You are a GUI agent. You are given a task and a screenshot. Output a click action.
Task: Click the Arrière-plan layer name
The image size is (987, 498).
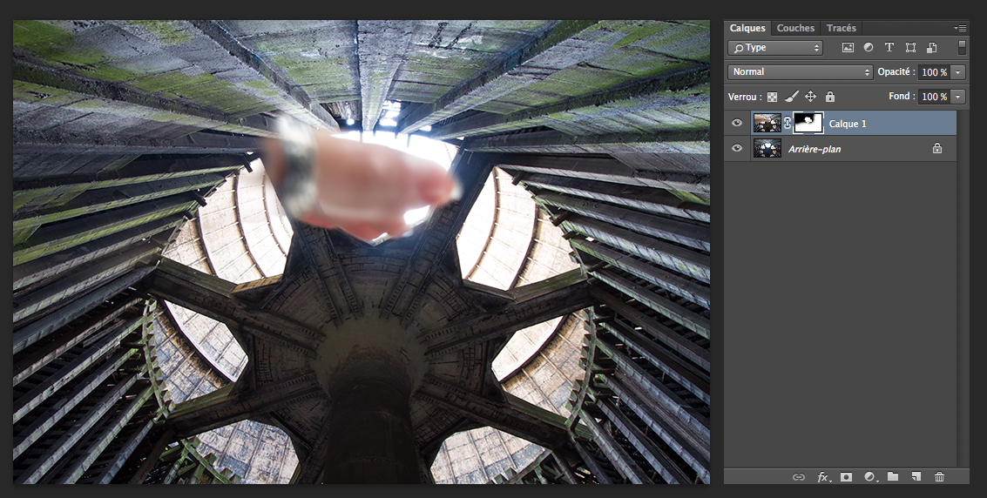click(x=815, y=149)
